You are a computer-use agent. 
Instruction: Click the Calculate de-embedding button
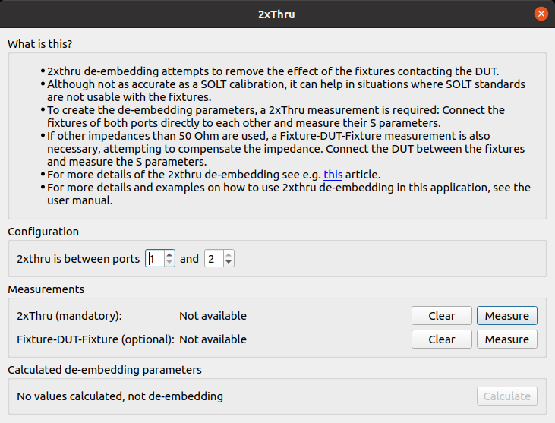(507, 396)
